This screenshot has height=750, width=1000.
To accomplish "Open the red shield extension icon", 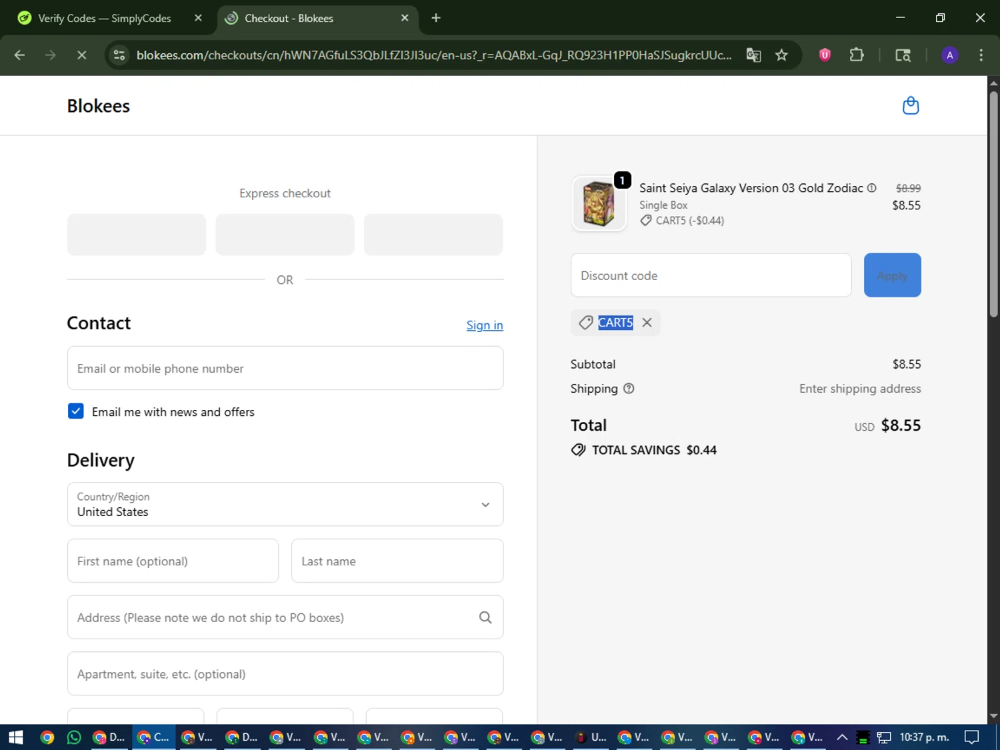I will pos(825,55).
